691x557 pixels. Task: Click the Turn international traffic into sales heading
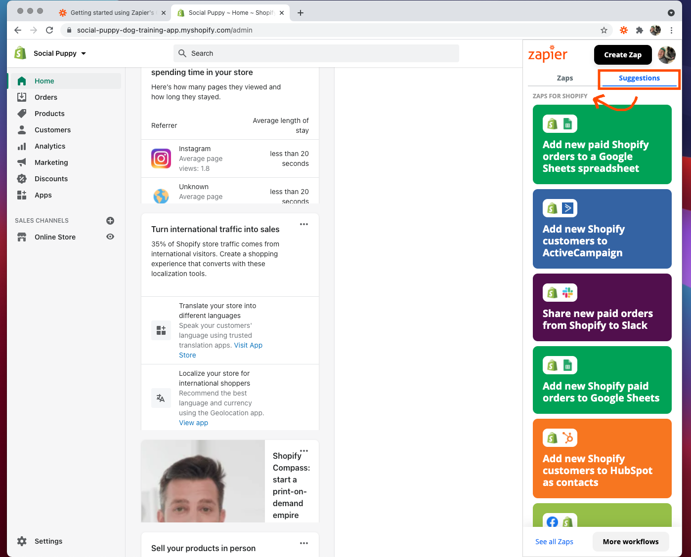click(x=215, y=229)
